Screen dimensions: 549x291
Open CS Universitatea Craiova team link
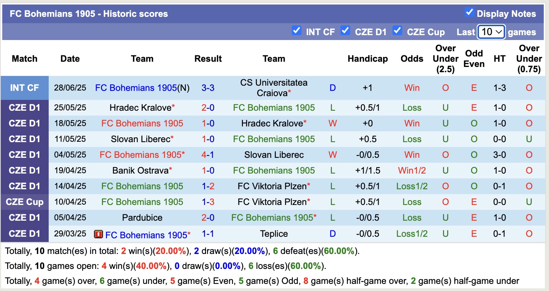point(274,88)
